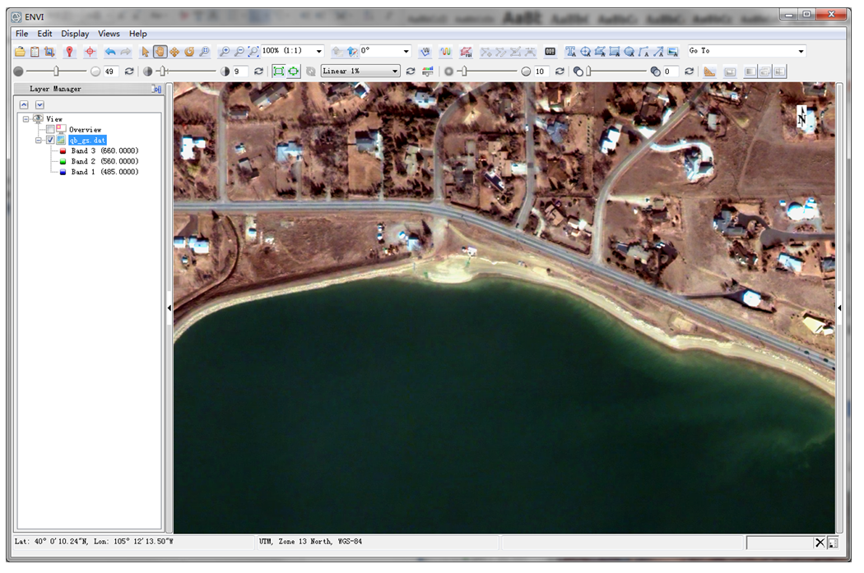Collapse the View tree node

(x=26, y=119)
